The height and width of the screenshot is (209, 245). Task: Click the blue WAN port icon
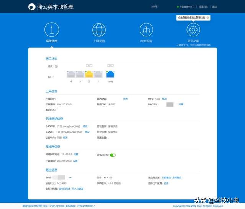(110, 74)
